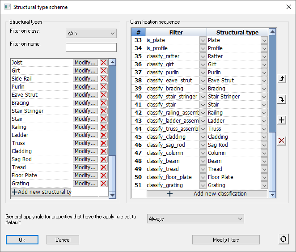
Task: Open Filter on class dropdown
Action: coord(91,34)
